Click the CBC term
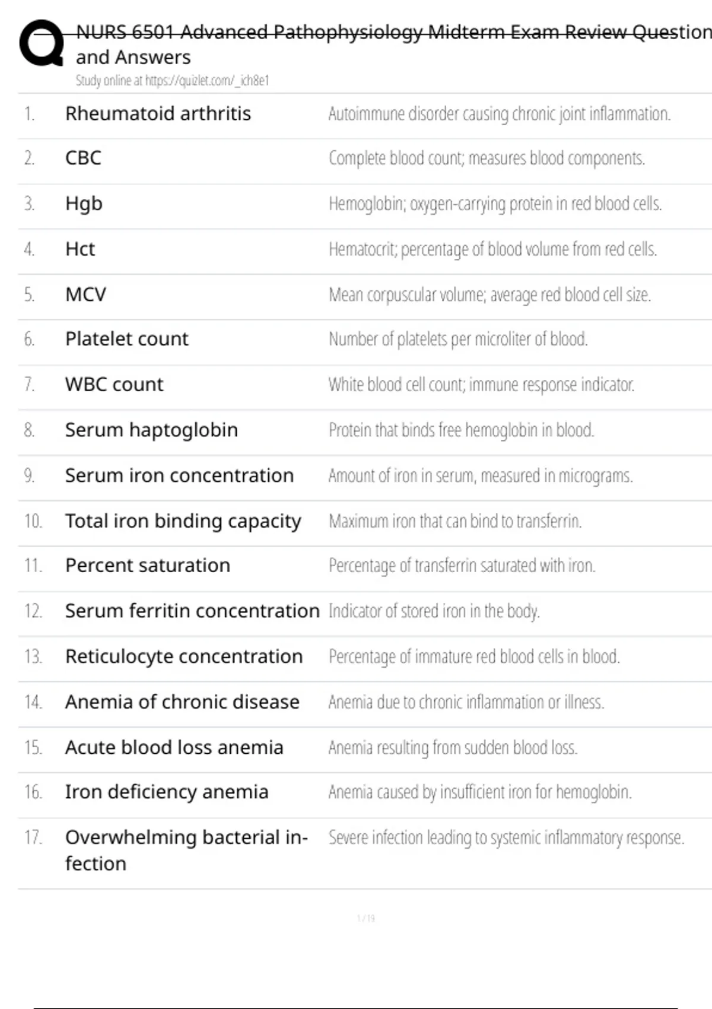712x1009 pixels. pyautogui.click(x=83, y=158)
